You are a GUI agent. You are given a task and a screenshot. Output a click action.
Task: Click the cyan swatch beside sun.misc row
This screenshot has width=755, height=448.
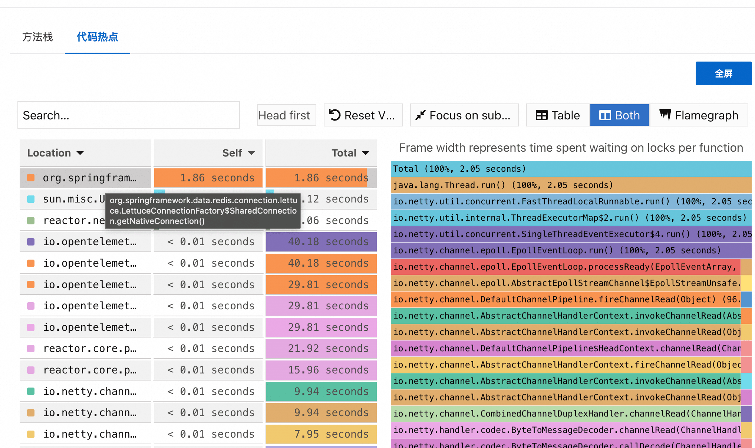coord(31,200)
